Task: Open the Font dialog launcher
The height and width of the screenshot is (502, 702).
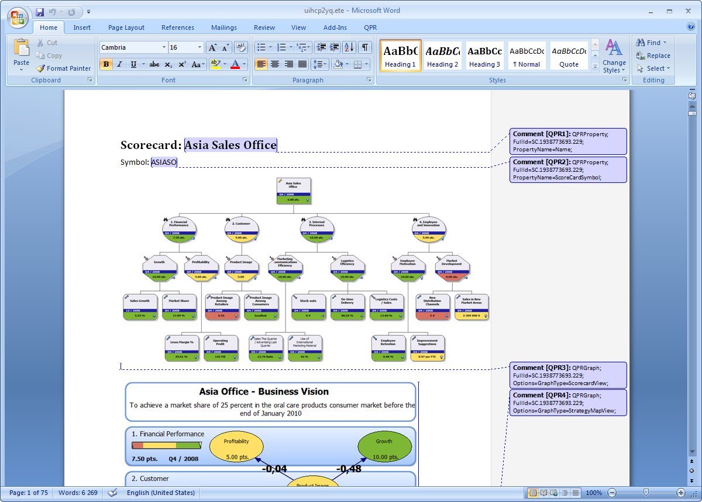Action: (x=246, y=80)
